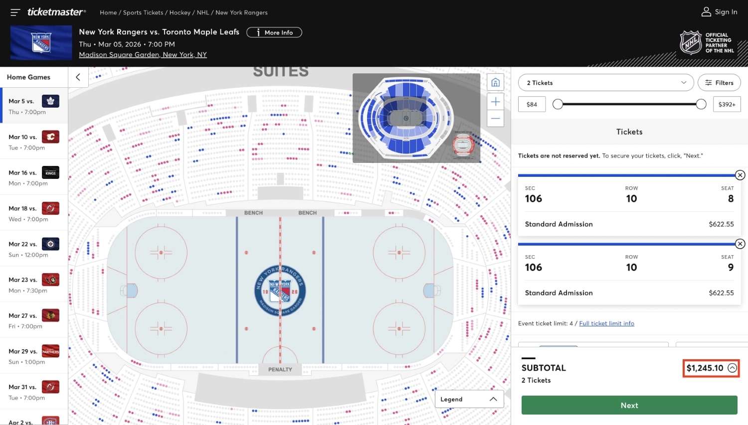The image size is (748, 425).
Task: Click the Devils logo for Mar 18
Action: click(50, 208)
